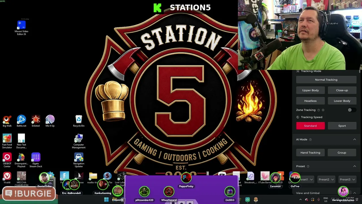Image resolution: width=362 pixels, height=204 pixels.
Task: Enable Group AI mode
Action: 342,153
